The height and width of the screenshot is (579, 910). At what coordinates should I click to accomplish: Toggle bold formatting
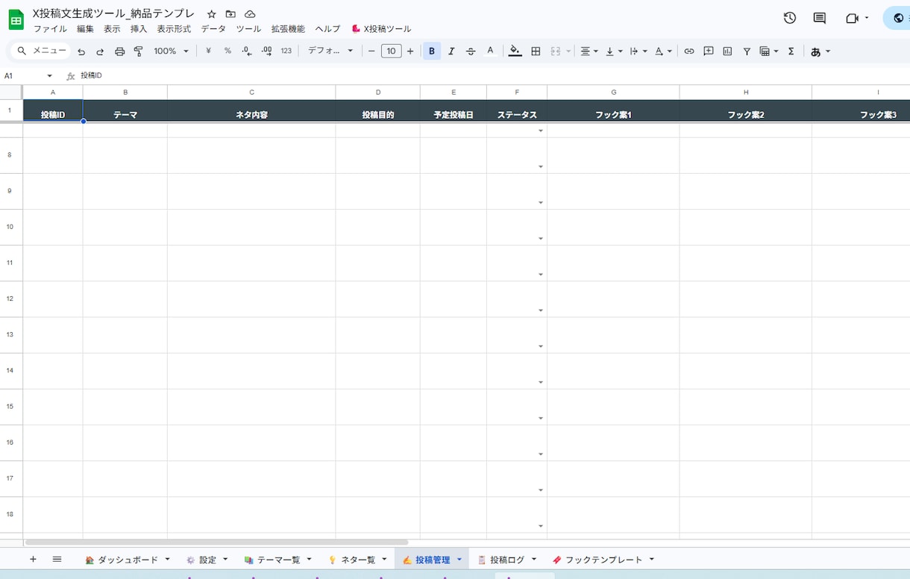click(432, 51)
